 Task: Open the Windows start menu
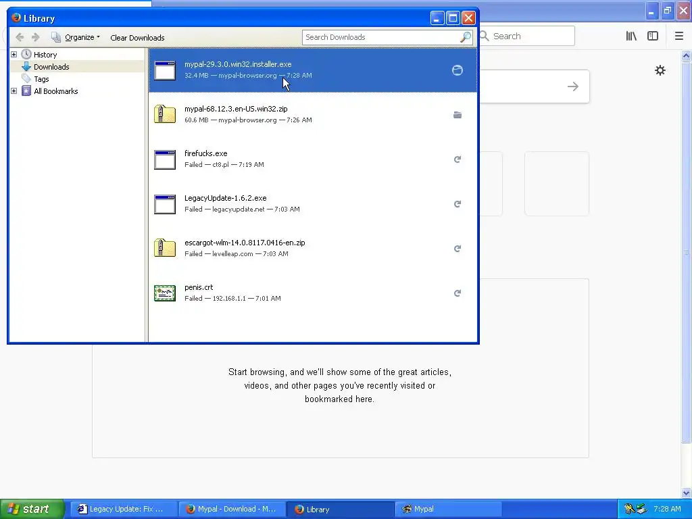pos(32,509)
